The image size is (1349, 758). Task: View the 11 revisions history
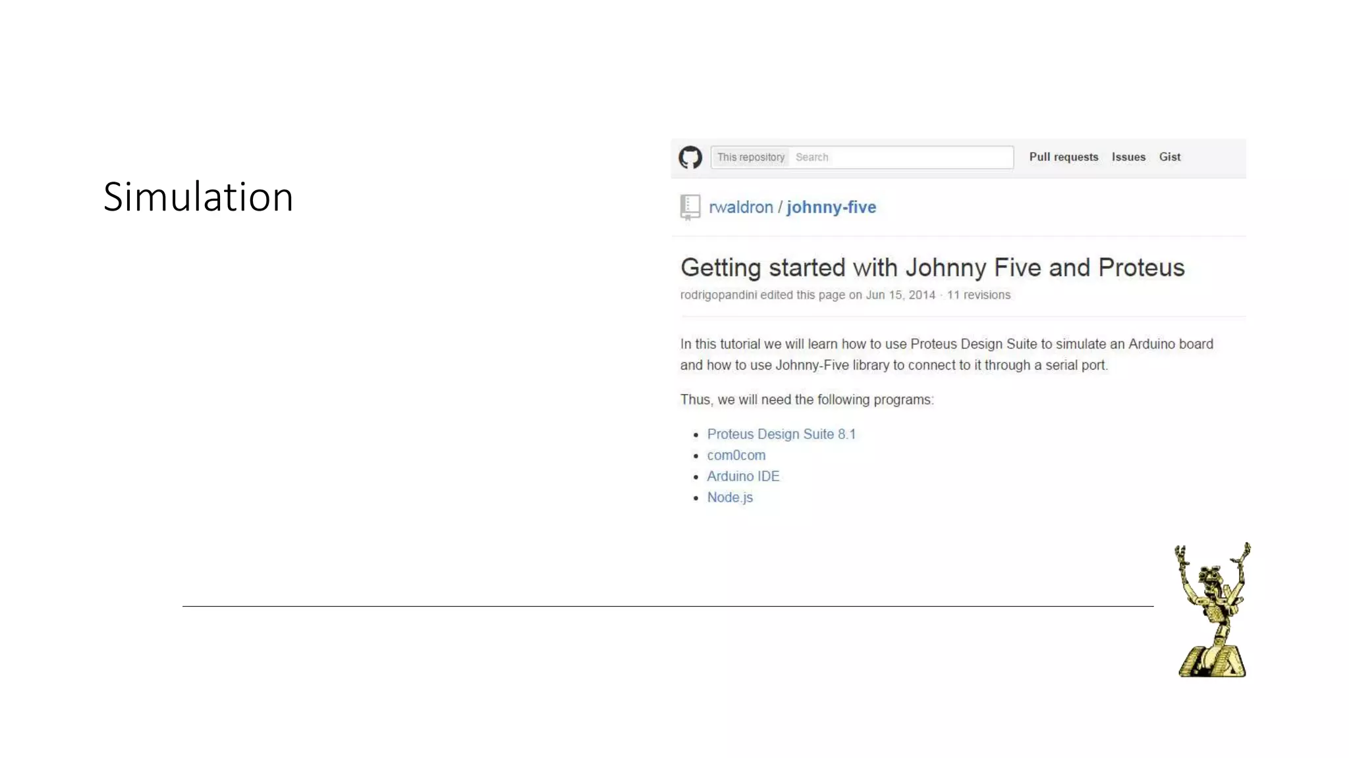pyautogui.click(x=978, y=295)
